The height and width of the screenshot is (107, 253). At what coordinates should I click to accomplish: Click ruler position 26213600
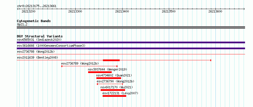pyautogui.click(x=215, y=11)
